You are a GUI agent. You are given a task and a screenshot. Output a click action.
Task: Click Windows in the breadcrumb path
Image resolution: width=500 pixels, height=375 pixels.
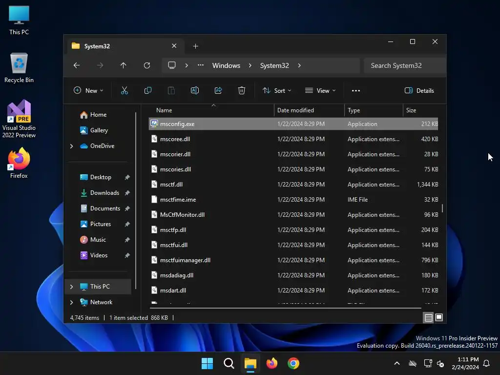point(227,65)
